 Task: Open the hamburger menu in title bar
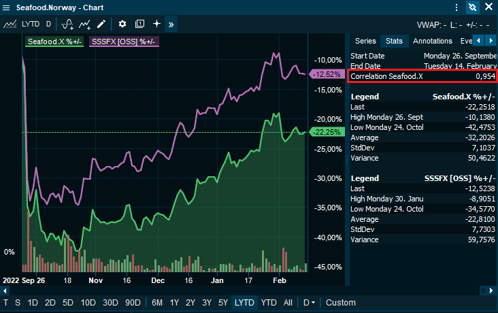click(7, 7)
